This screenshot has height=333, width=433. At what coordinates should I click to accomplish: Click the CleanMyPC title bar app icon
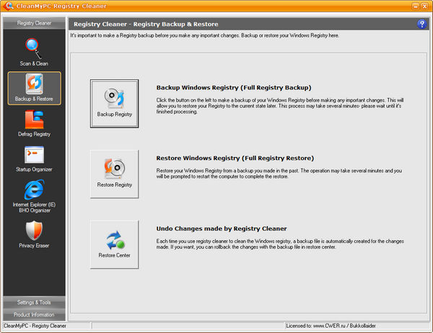[6, 6]
